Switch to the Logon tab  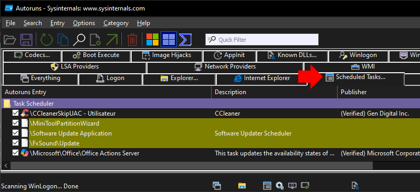pos(110,79)
